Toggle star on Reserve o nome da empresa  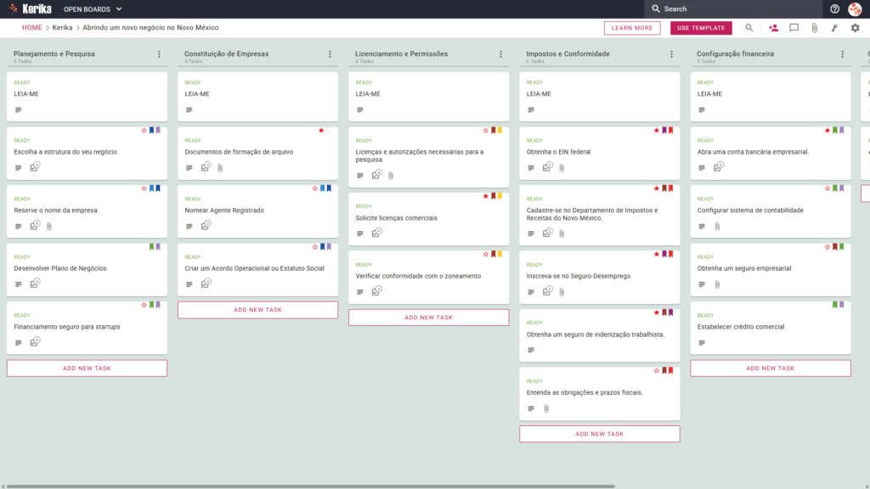(144, 188)
